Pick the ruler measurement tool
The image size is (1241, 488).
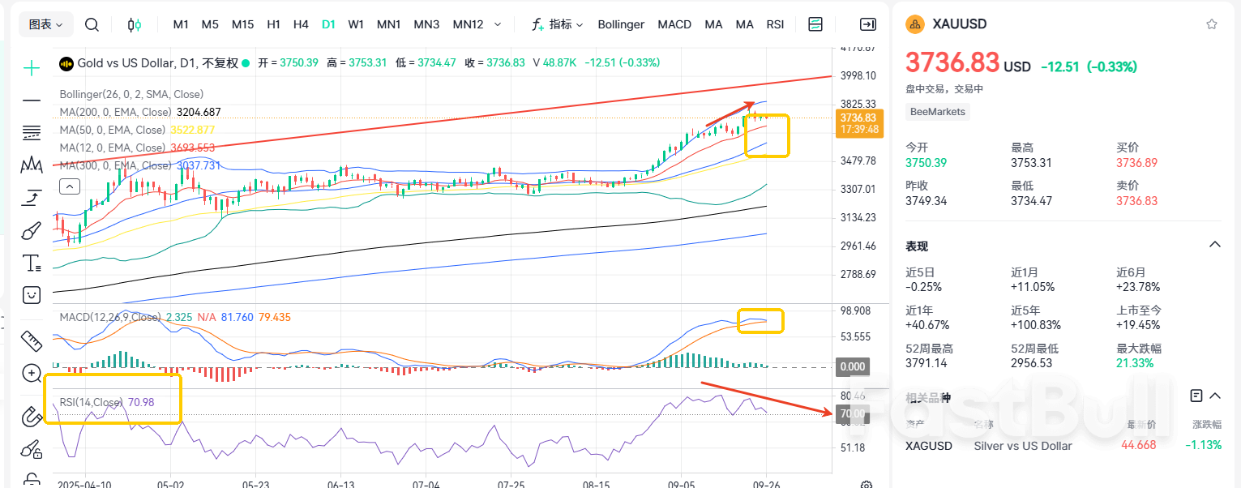32,340
